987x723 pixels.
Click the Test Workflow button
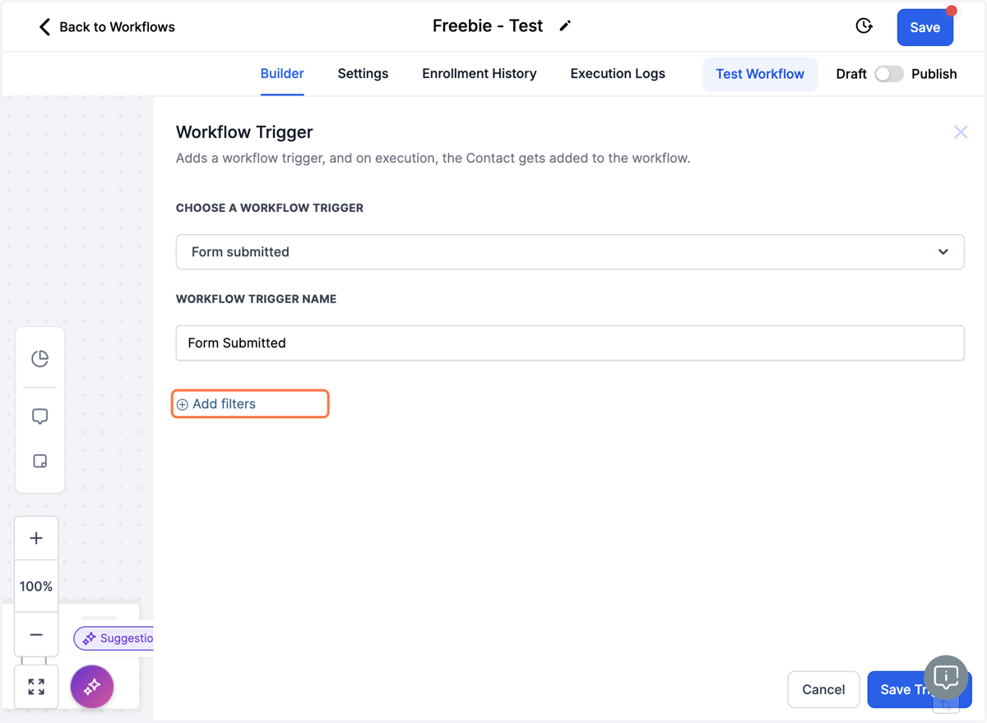tap(760, 74)
